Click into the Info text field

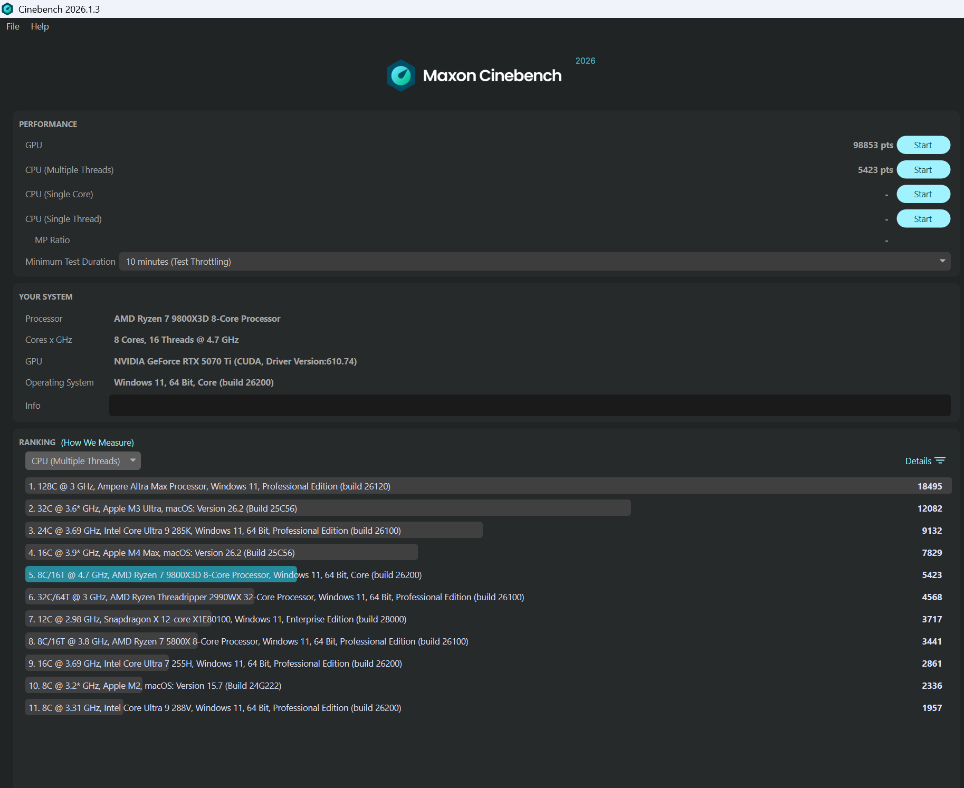(x=530, y=406)
